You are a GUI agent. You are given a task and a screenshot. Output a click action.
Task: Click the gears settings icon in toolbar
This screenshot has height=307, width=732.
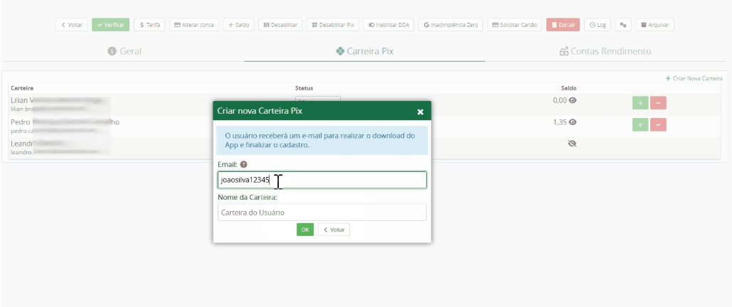click(x=623, y=25)
